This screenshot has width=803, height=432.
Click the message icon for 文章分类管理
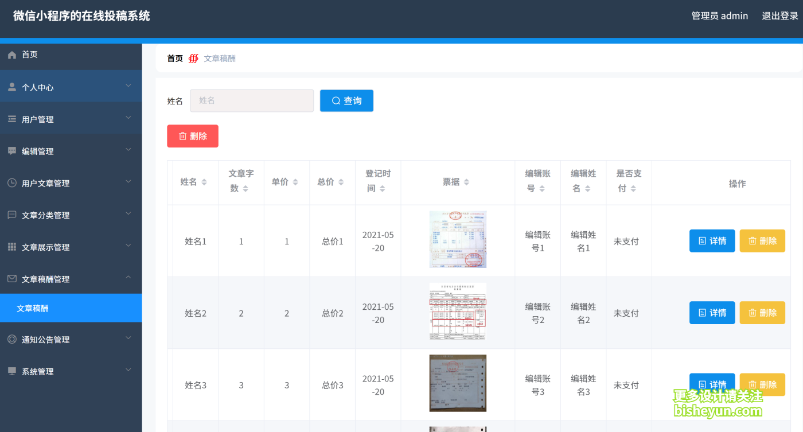coord(12,215)
